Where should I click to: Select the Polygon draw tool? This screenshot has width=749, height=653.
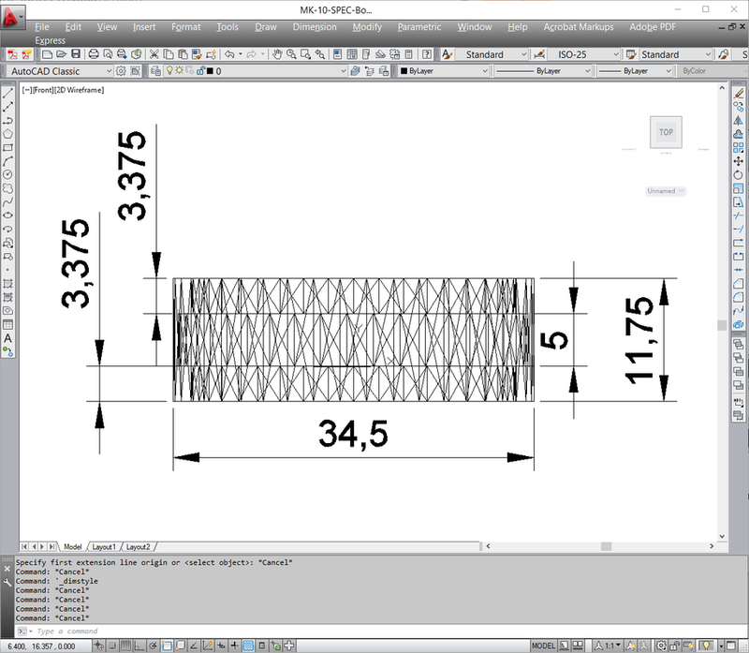click(x=7, y=134)
